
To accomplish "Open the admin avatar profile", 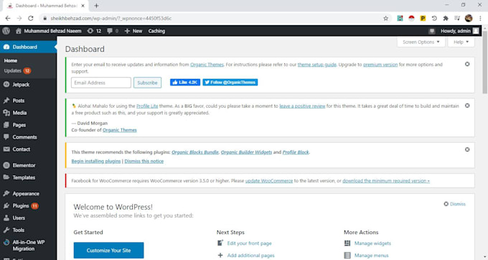I will (x=476, y=31).
